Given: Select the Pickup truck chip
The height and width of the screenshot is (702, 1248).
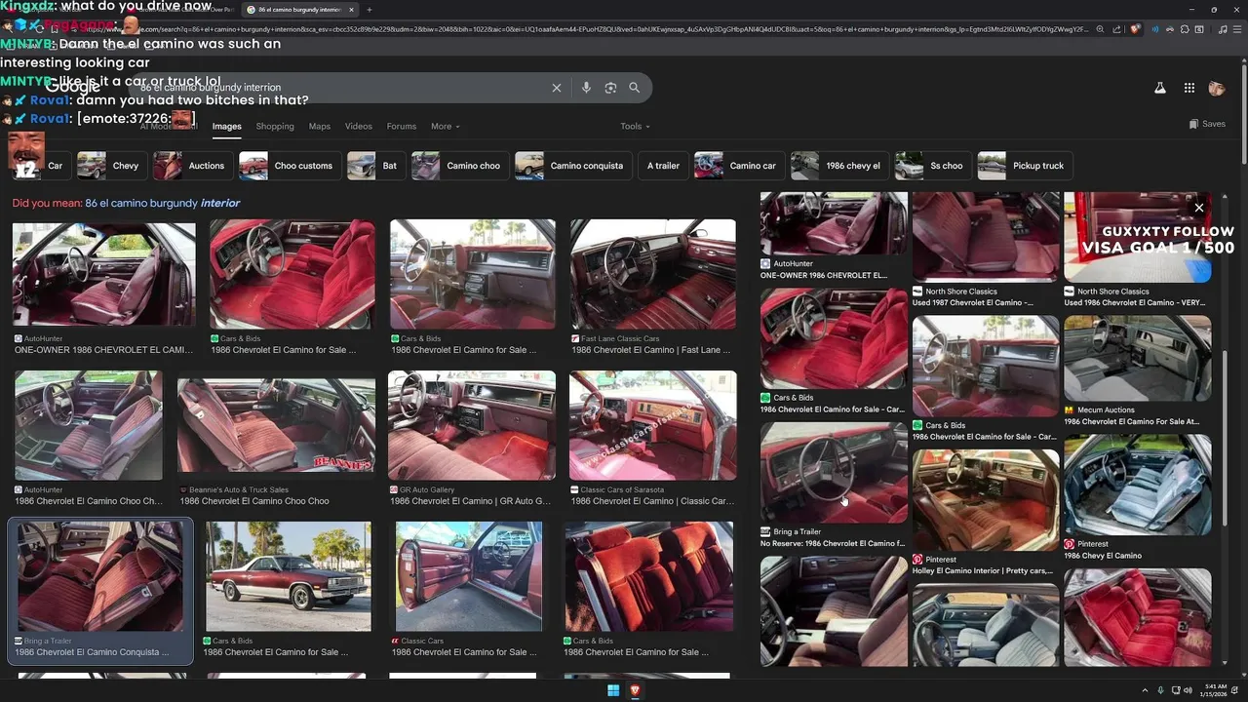Looking at the screenshot, I should coord(1024,166).
